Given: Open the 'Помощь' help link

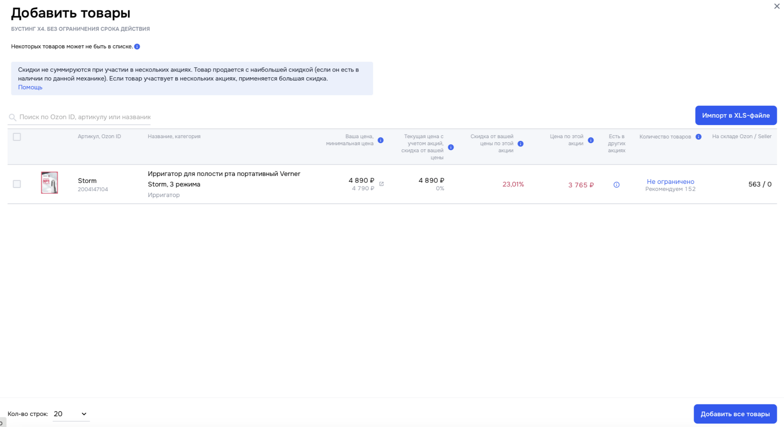Looking at the screenshot, I should pos(30,87).
